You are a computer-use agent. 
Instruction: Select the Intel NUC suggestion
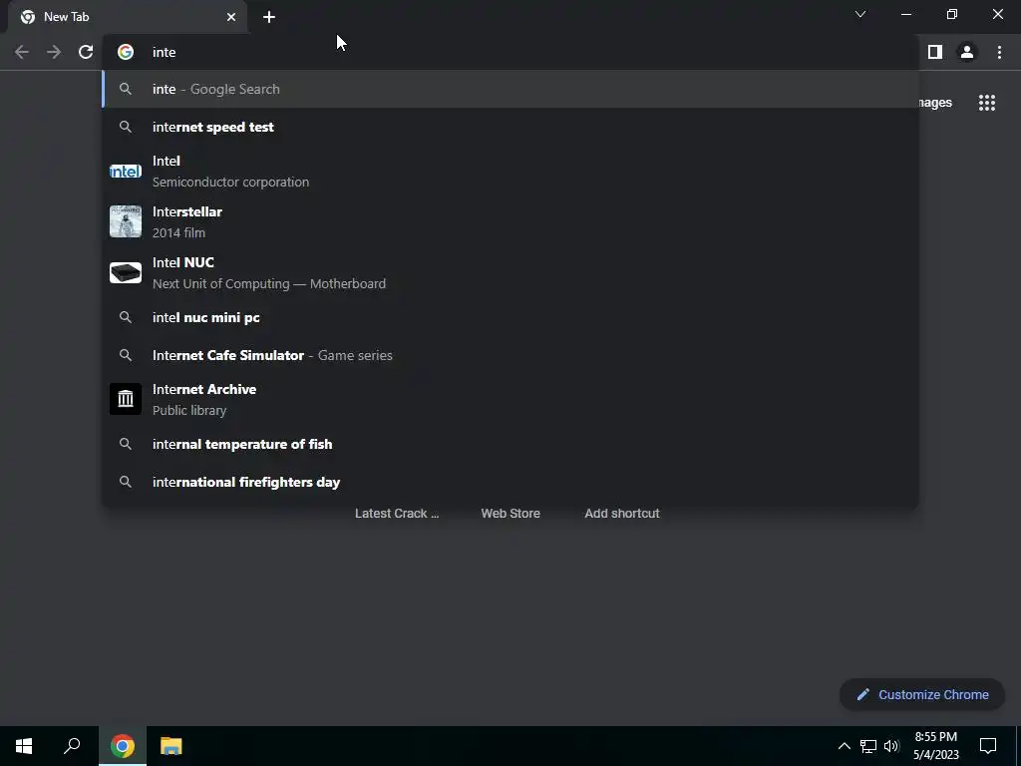click(510, 273)
